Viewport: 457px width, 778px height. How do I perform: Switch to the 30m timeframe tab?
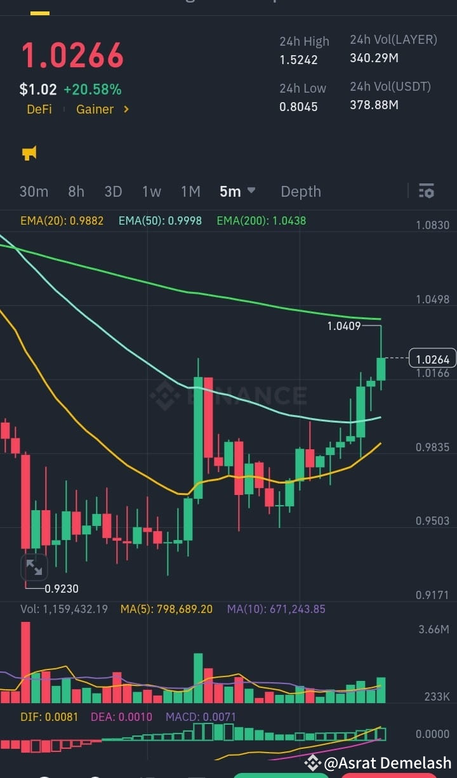coord(34,191)
